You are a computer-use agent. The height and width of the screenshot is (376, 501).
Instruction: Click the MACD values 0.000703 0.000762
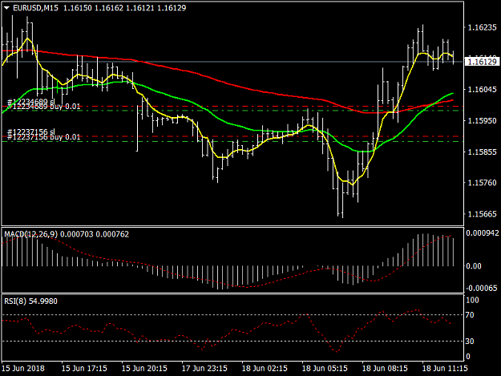coord(95,234)
